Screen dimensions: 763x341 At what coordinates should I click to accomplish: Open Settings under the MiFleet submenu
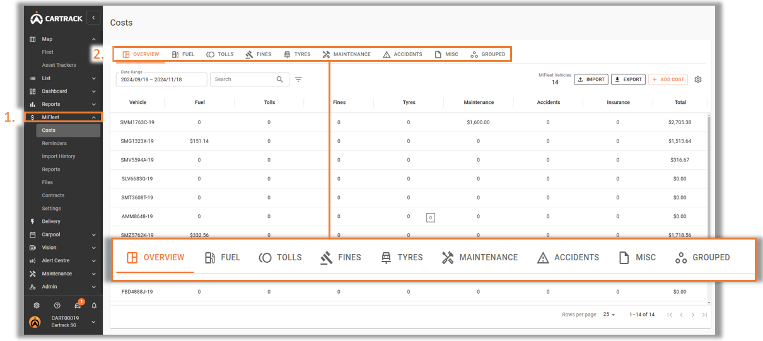coord(52,209)
